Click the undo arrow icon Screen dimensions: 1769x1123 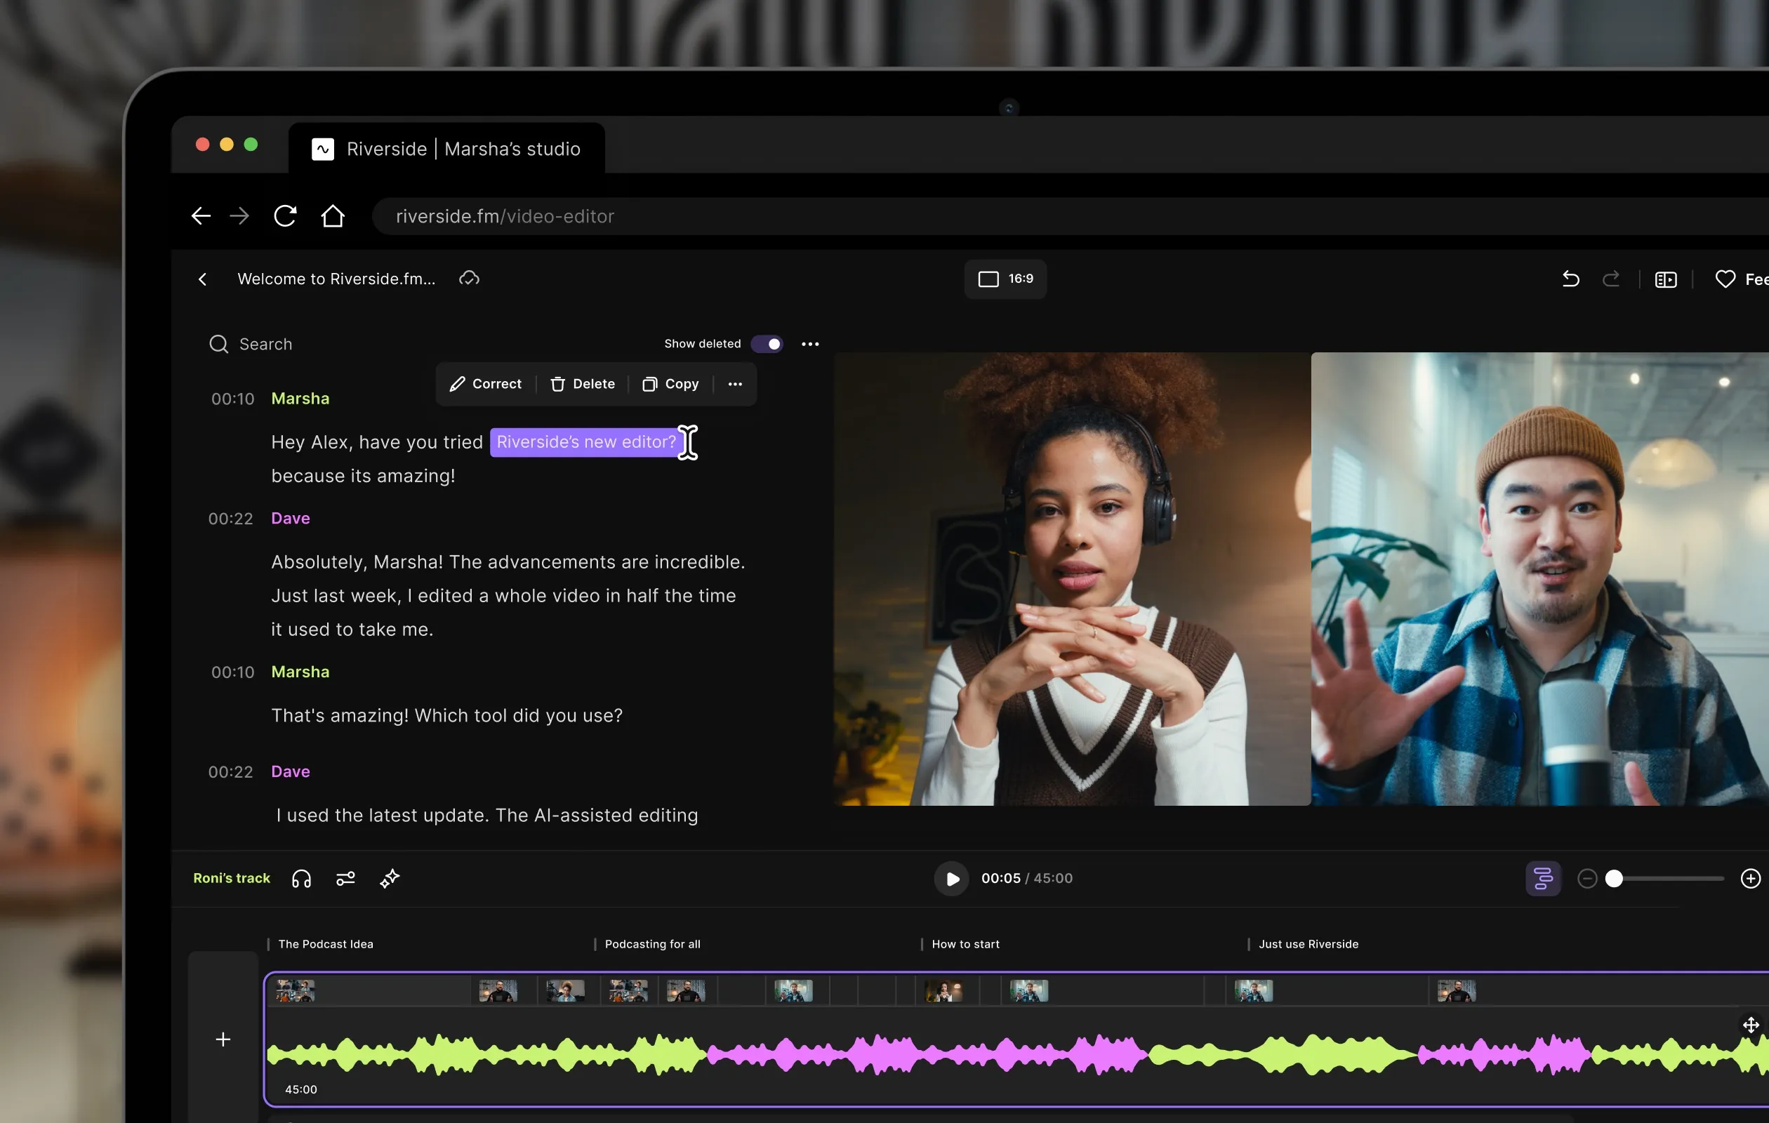(x=1570, y=279)
